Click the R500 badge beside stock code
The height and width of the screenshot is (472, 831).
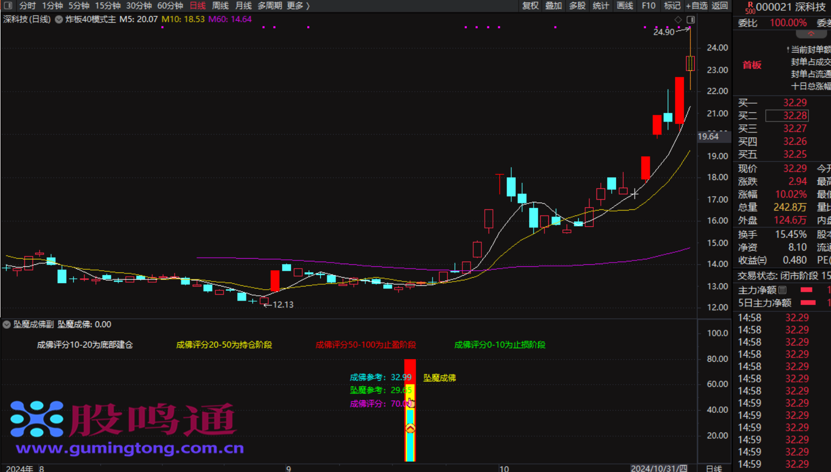[750, 8]
